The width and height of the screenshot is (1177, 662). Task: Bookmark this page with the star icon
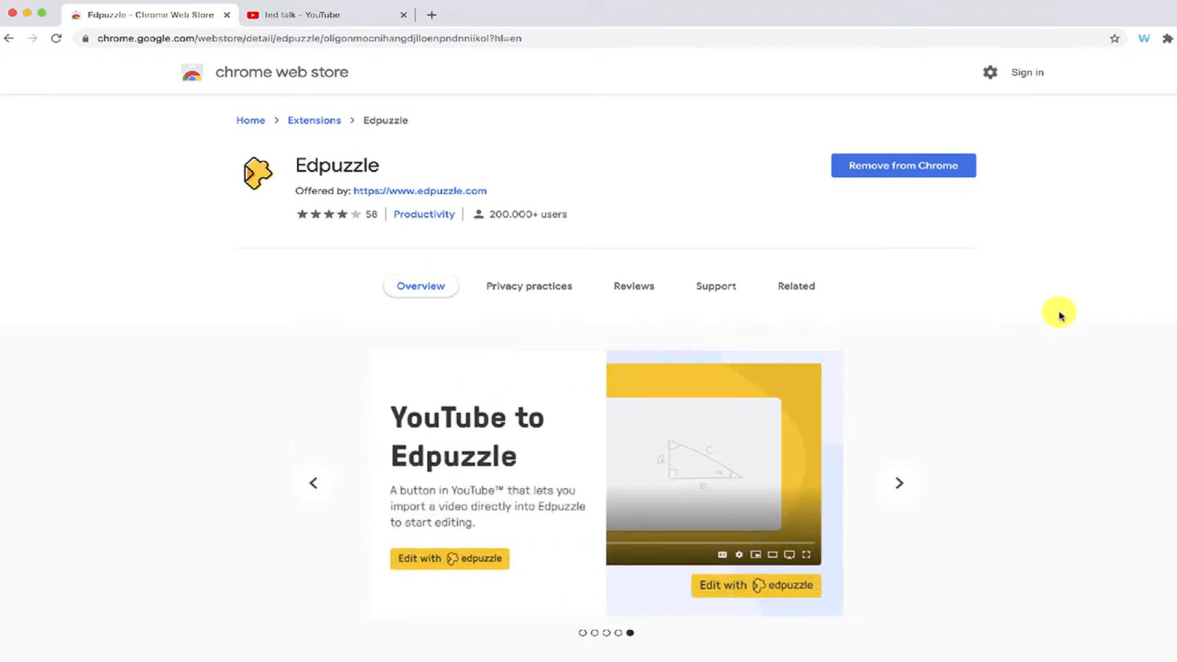pos(1114,39)
